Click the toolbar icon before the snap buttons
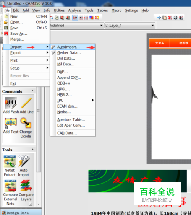The width and height of the screenshot is (191, 215). [x=68, y=18]
